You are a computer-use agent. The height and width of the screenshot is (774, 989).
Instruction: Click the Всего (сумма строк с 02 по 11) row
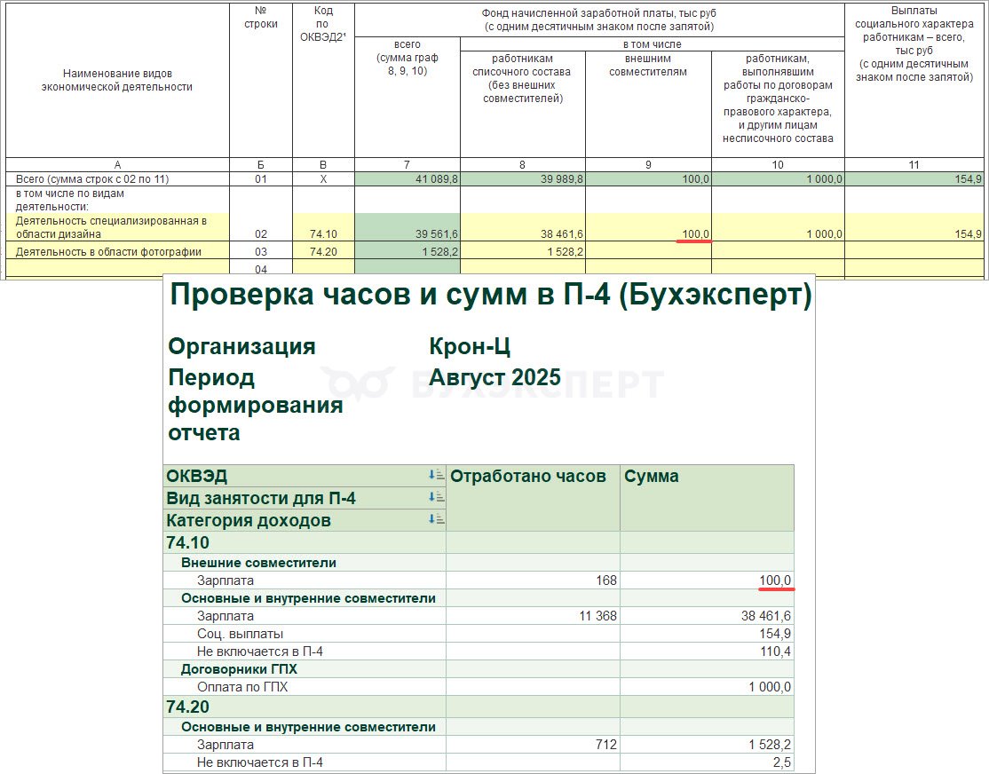[494, 178]
